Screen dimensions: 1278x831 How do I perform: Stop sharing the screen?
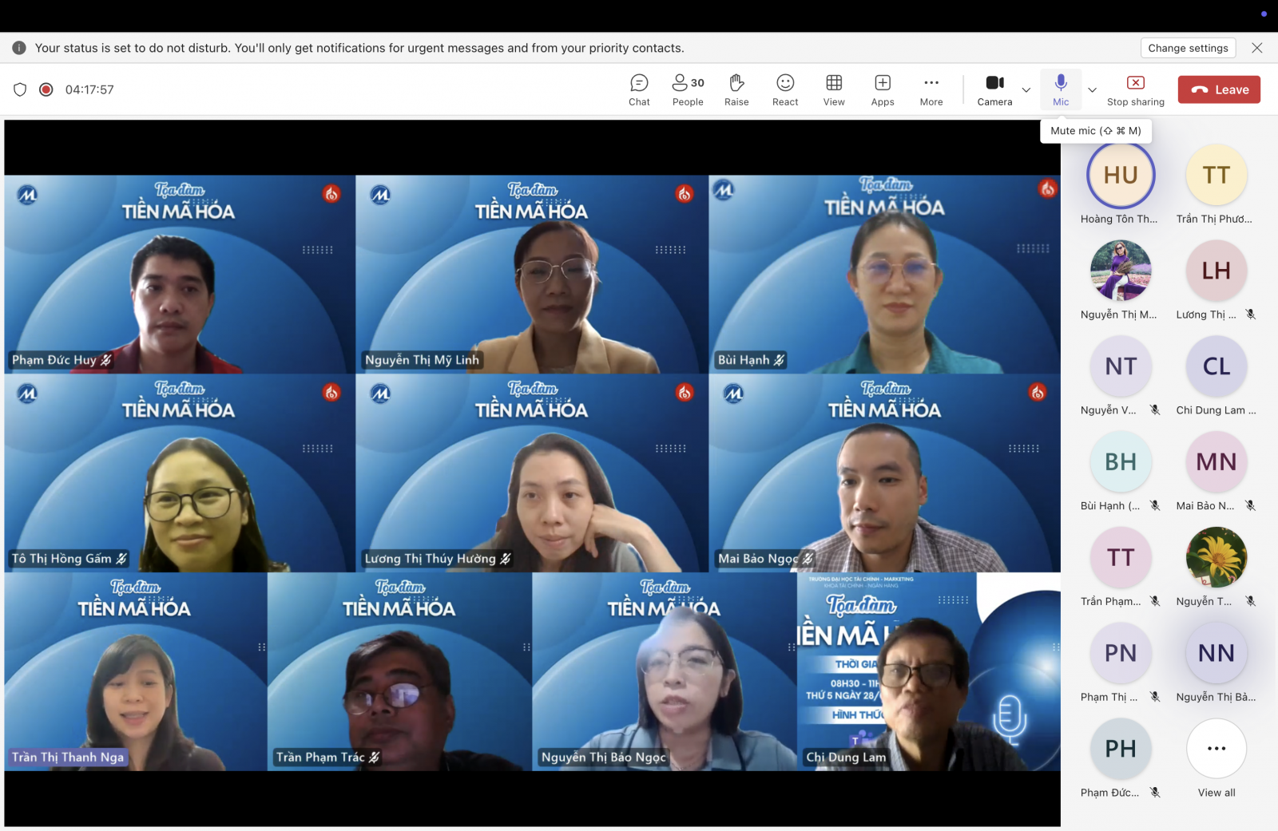coord(1135,89)
